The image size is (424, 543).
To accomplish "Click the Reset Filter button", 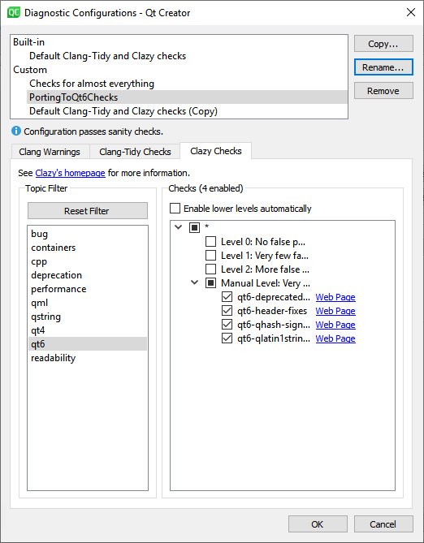I will pos(88,210).
